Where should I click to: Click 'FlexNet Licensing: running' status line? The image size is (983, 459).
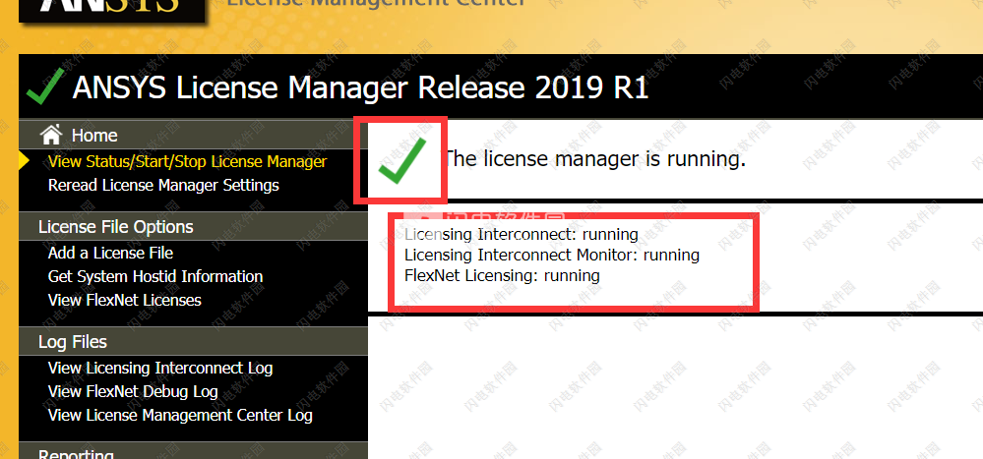click(502, 275)
